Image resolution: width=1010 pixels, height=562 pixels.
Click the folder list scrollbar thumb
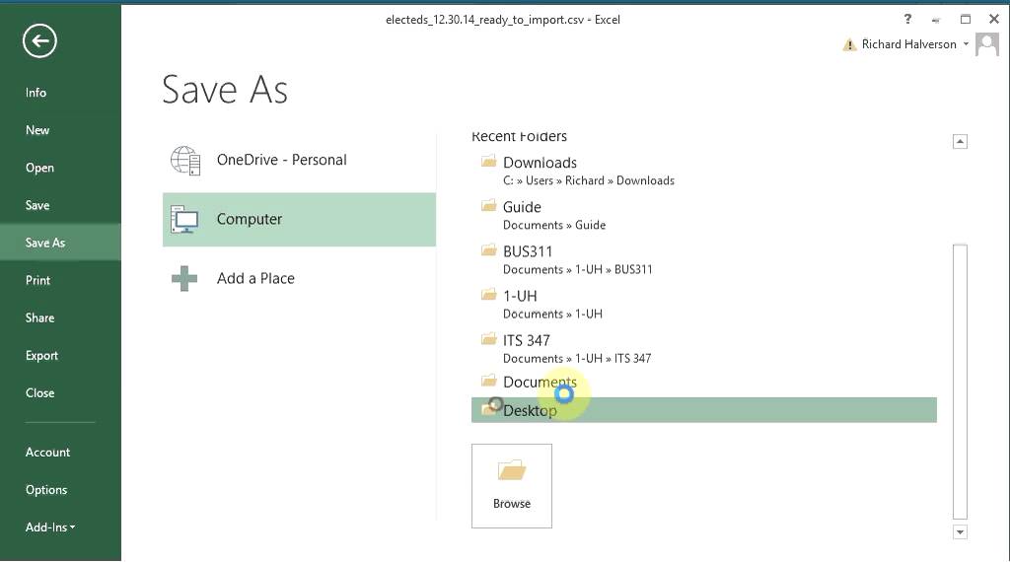click(x=960, y=382)
